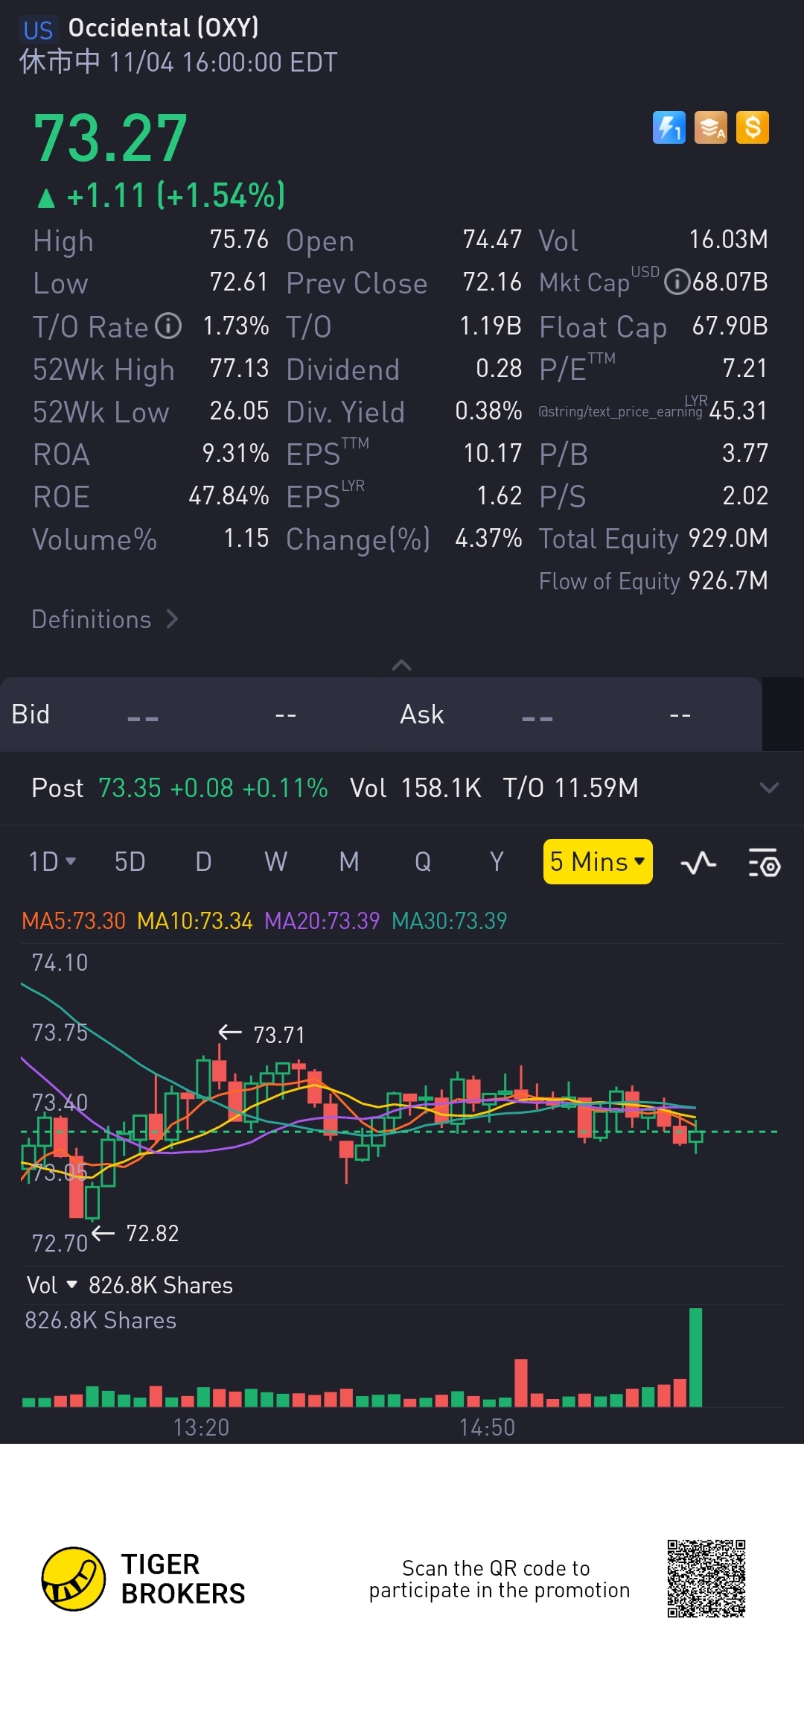This screenshot has height=1715, width=804.
Task: Tap the Div. Yield 0.38% value
Action: (x=488, y=410)
